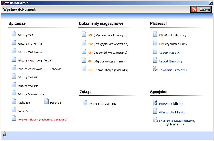This screenshot has height=141, width=214.
Task: Click the user icon in the bottom status bar
Action: coord(5,134)
